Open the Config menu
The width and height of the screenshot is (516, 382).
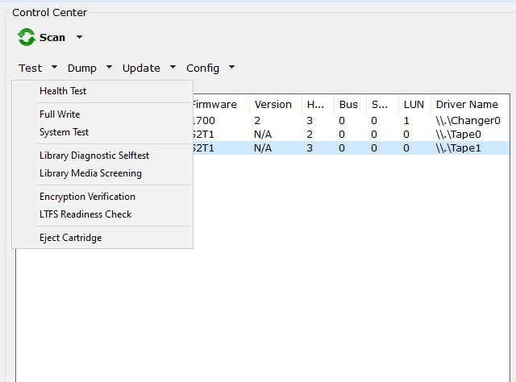click(202, 69)
